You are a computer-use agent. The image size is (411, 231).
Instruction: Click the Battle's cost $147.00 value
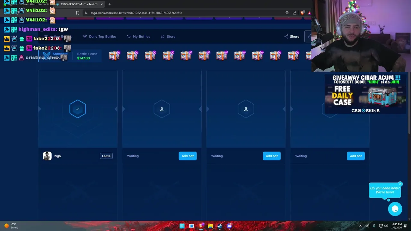coord(83,58)
